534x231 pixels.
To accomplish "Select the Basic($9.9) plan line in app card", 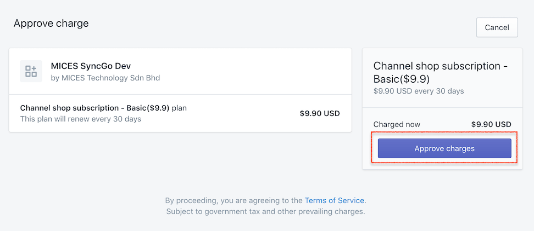I will point(94,108).
